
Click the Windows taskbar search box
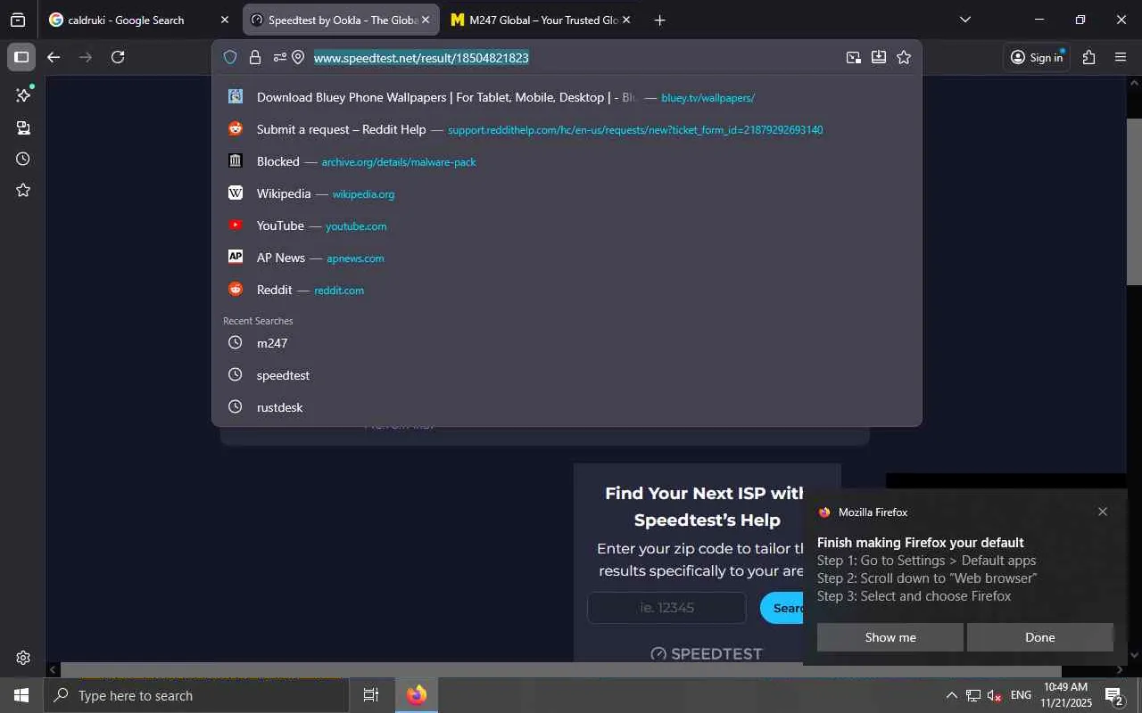tap(196, 695)
